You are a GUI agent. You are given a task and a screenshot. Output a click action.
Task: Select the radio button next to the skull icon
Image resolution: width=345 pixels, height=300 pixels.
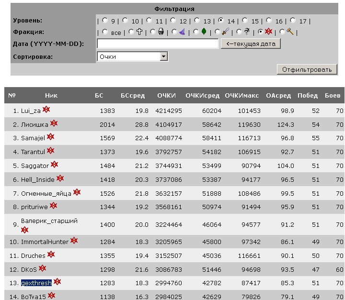click(153, 32)
